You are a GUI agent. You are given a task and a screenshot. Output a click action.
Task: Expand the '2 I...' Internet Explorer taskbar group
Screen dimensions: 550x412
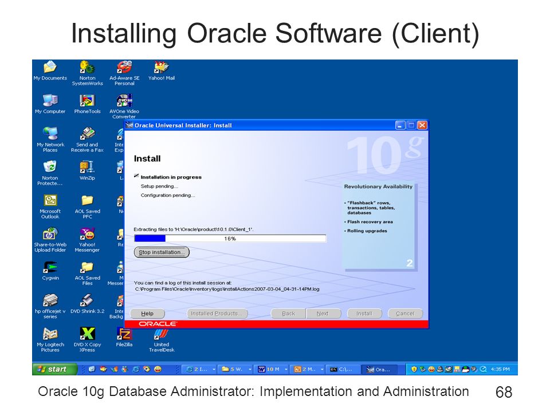pos(199,369)
